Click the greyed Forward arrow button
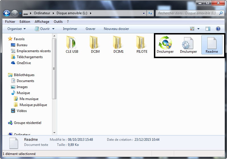 tap(15, 13)
